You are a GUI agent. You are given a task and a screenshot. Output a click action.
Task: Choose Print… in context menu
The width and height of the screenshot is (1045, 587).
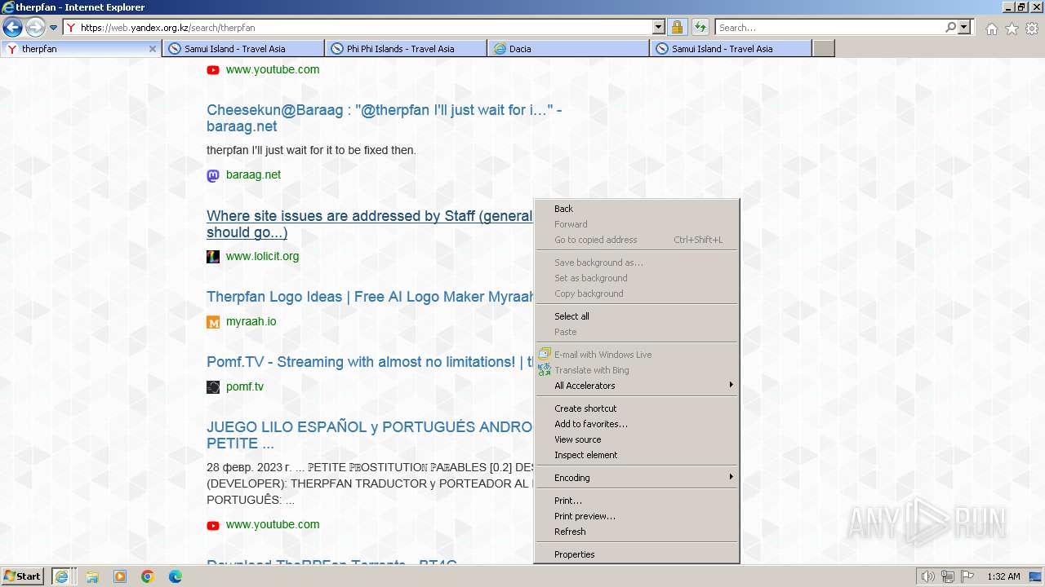(x=637, y=501)
